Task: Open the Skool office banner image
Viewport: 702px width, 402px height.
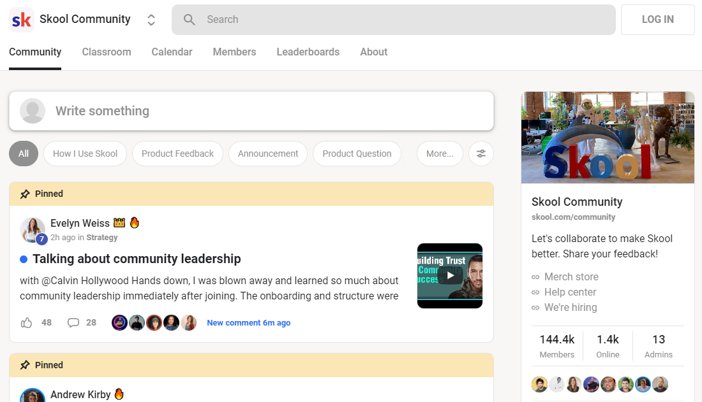Action: 608,138
